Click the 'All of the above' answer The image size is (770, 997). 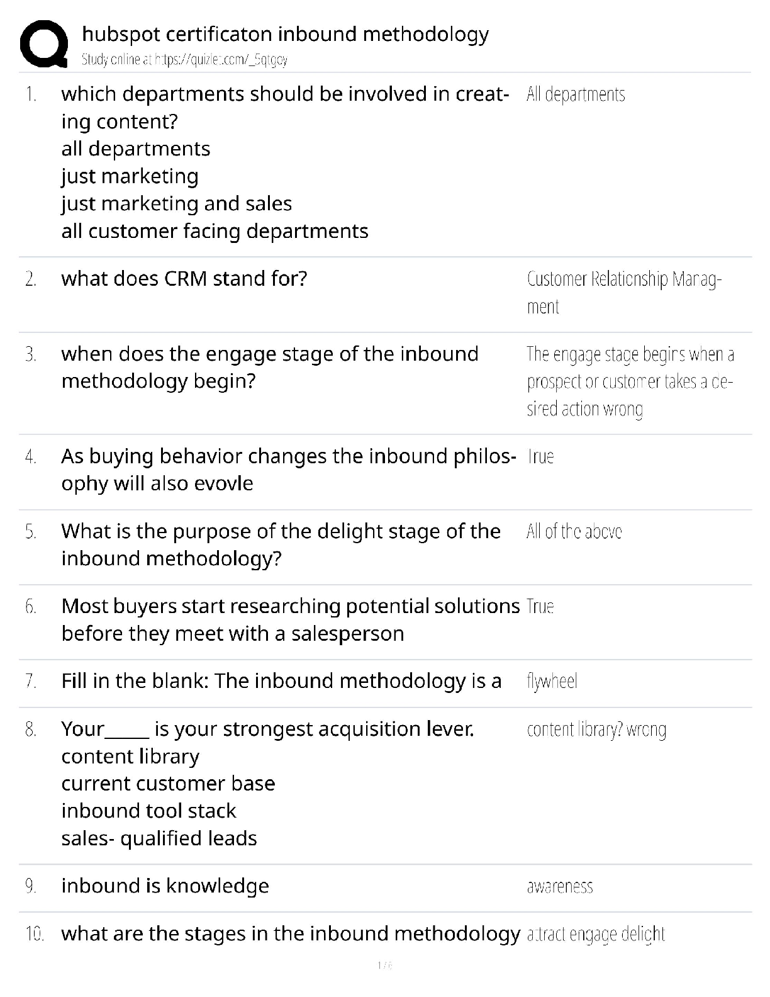coord(574,532)
